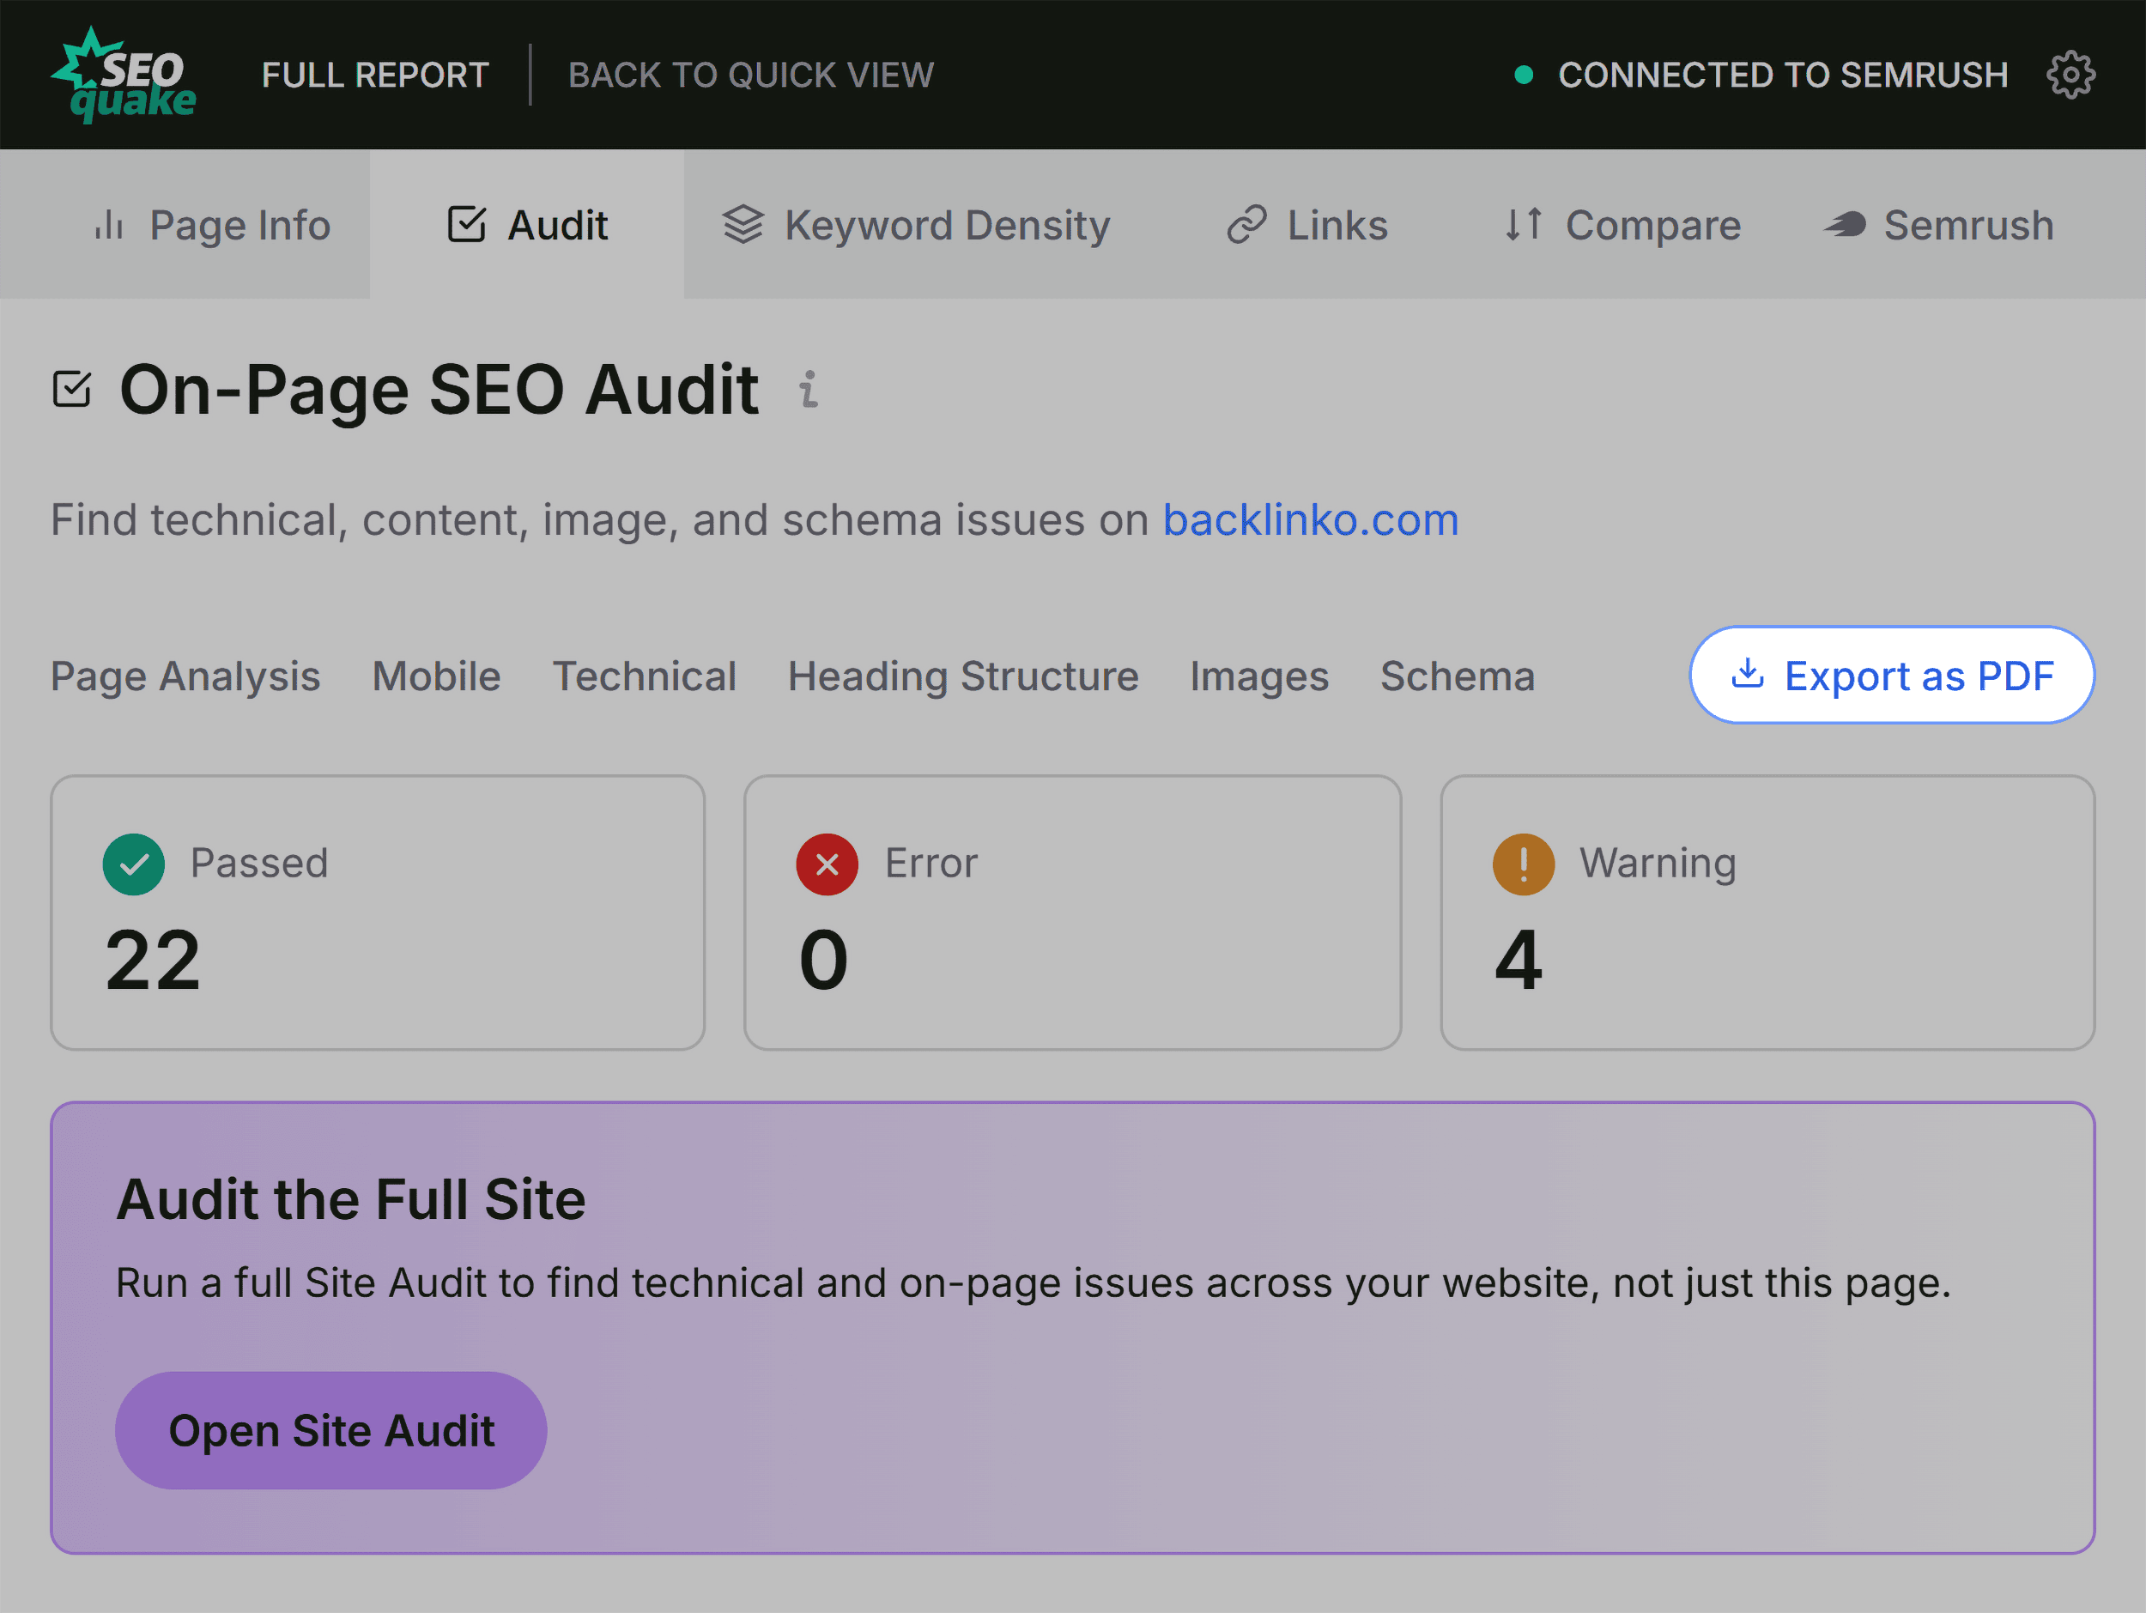Click the Links chain icon
This screenshot has width=2146, height=1613.
1246,224
